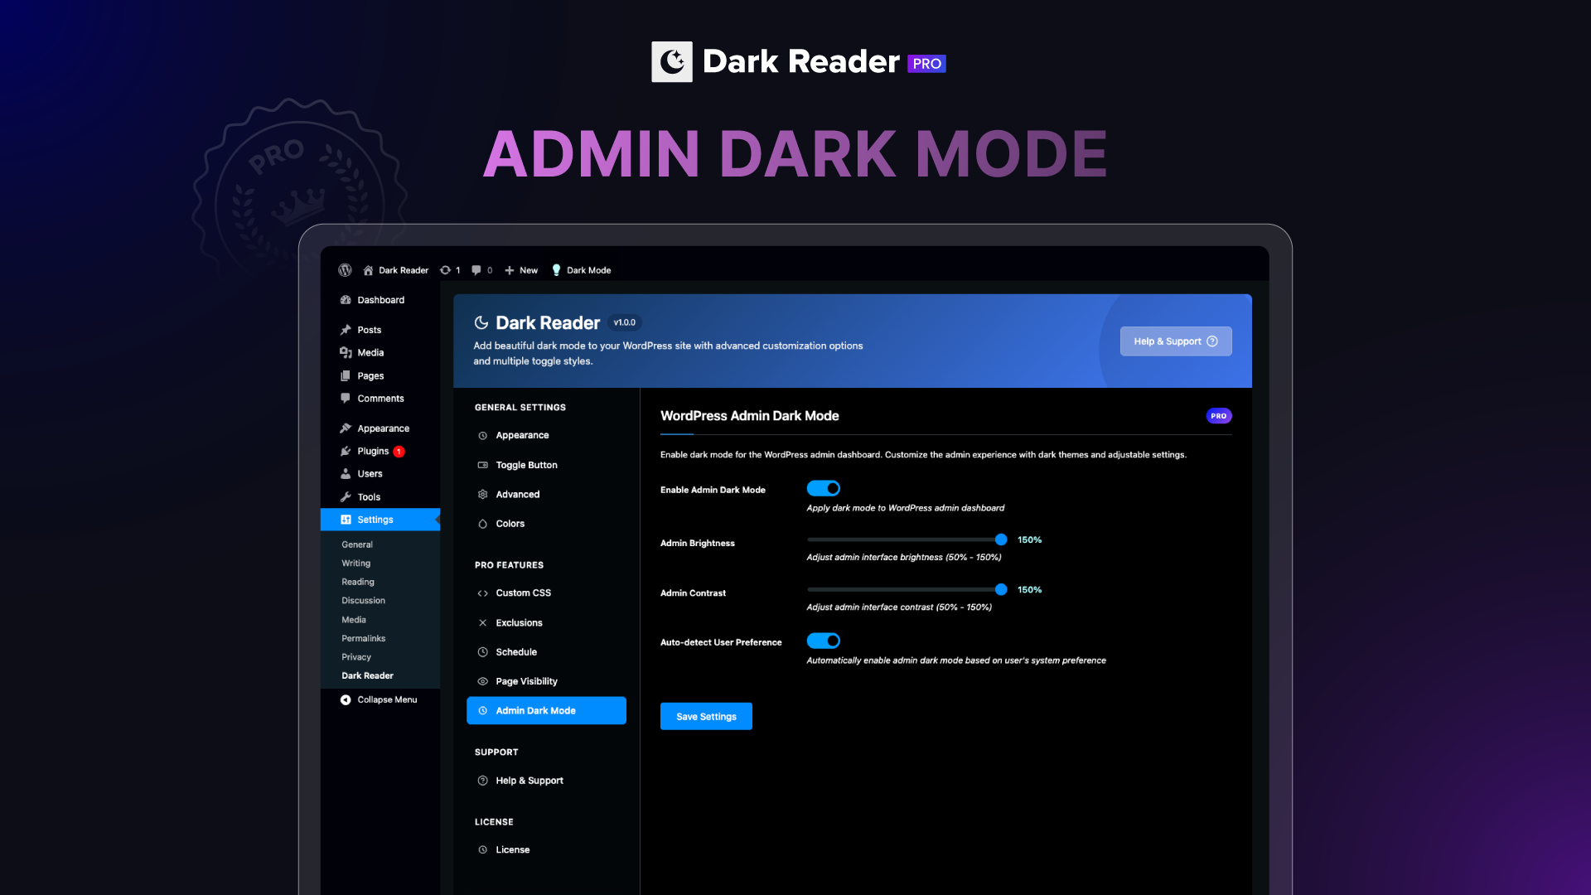Open the Appearance menu in sidebar
This screenshot has height=895, width=1591.
pos(382,428)
